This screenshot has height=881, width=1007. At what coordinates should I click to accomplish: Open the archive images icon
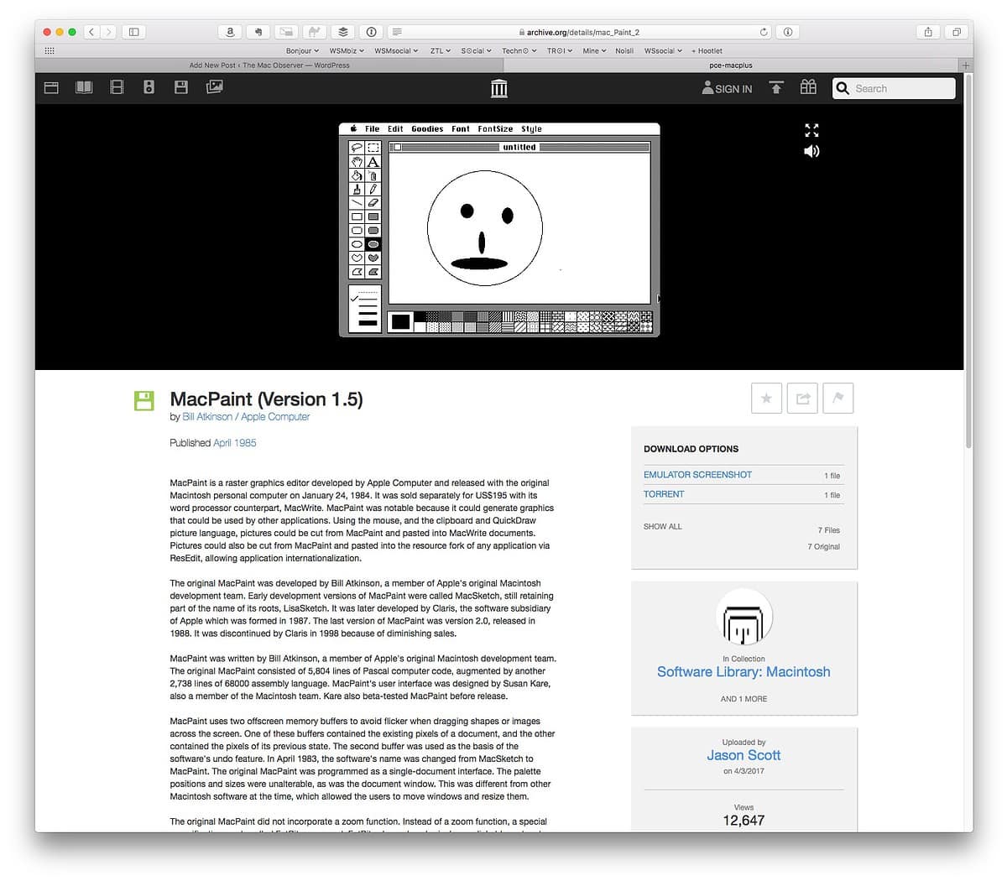(x=214, y=86)
